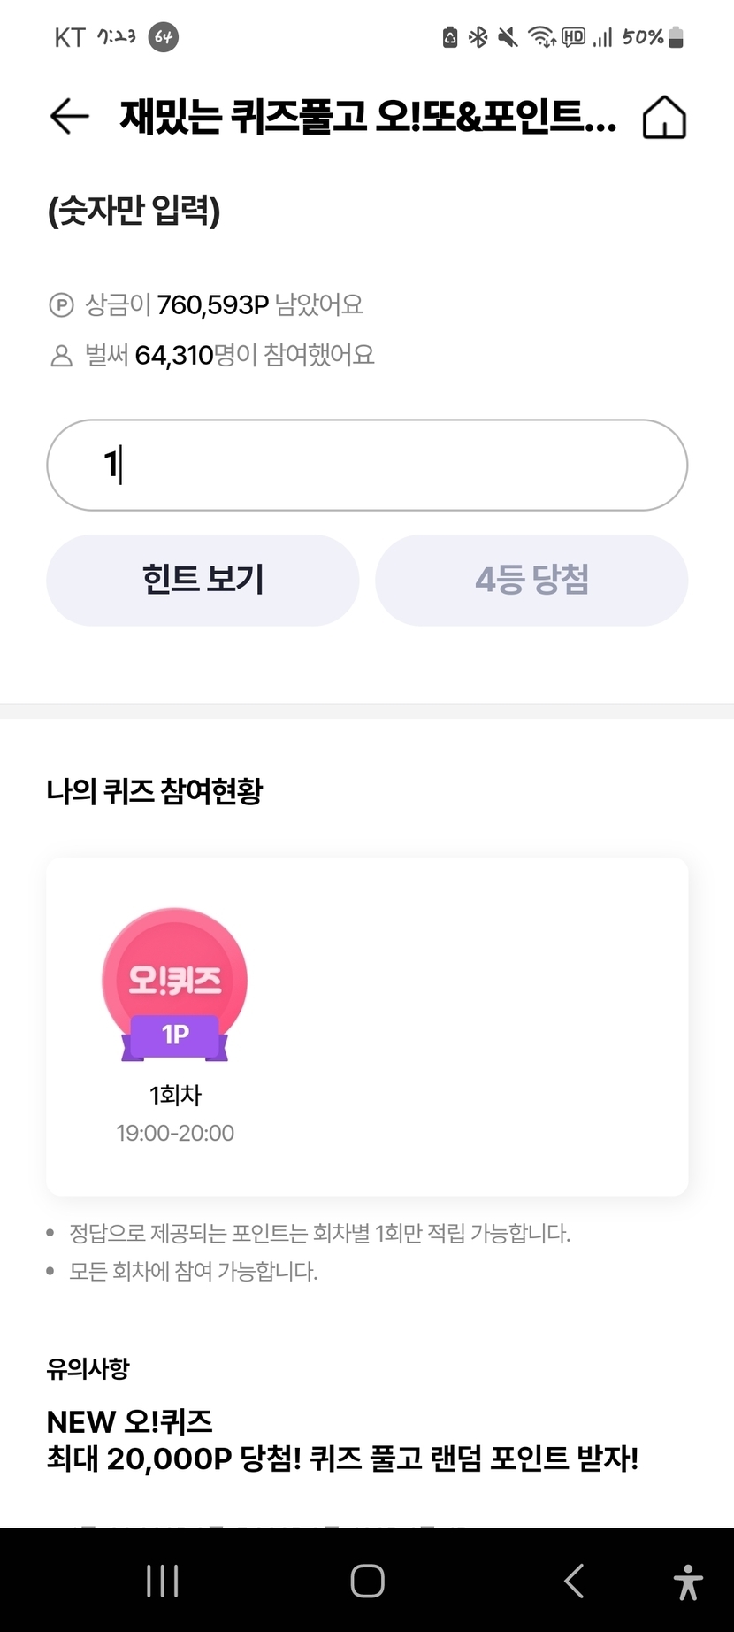Open Android recent apps button
Viewport: 734px width, 1632px height.
click(x=163, y=1581)
